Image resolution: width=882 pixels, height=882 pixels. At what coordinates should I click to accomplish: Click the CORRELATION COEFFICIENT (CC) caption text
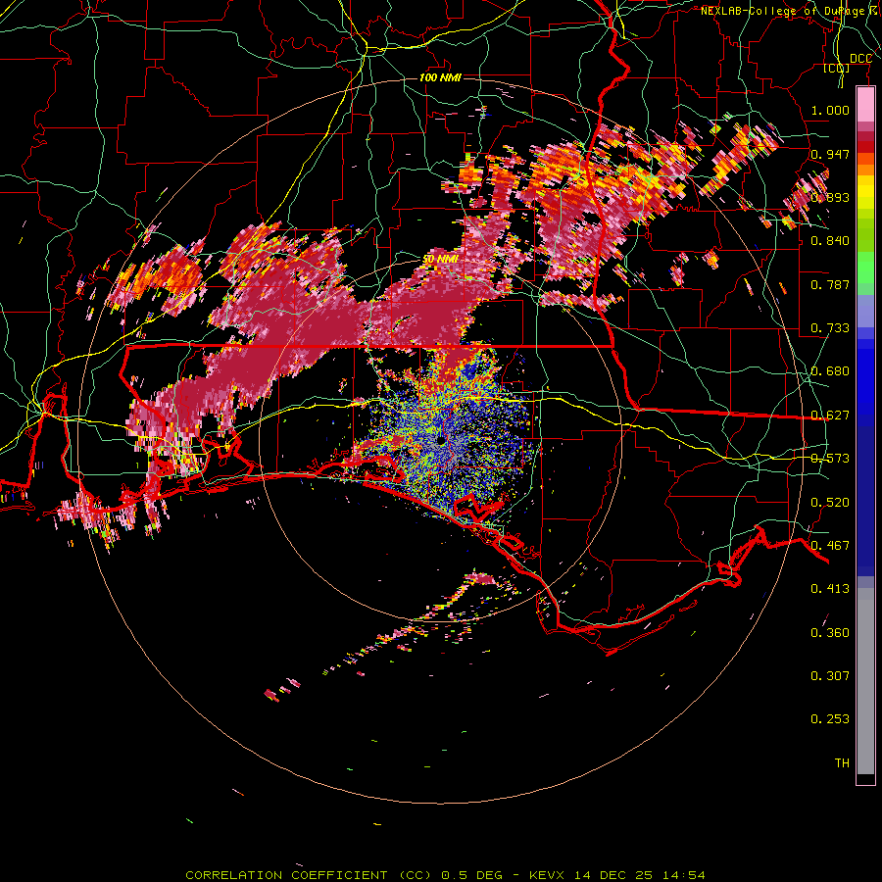pyautogui.click(x=309, y=875)
